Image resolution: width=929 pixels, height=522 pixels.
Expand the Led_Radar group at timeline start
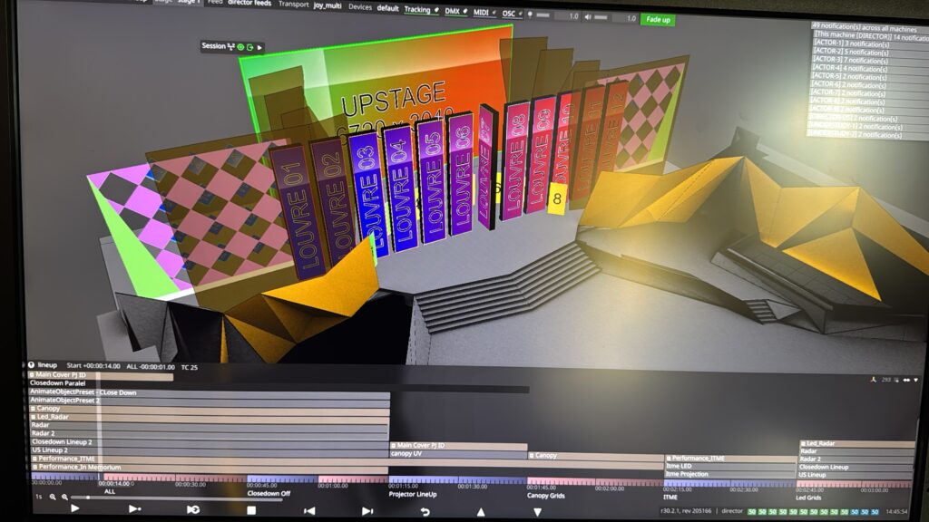[x=34, y=417]
